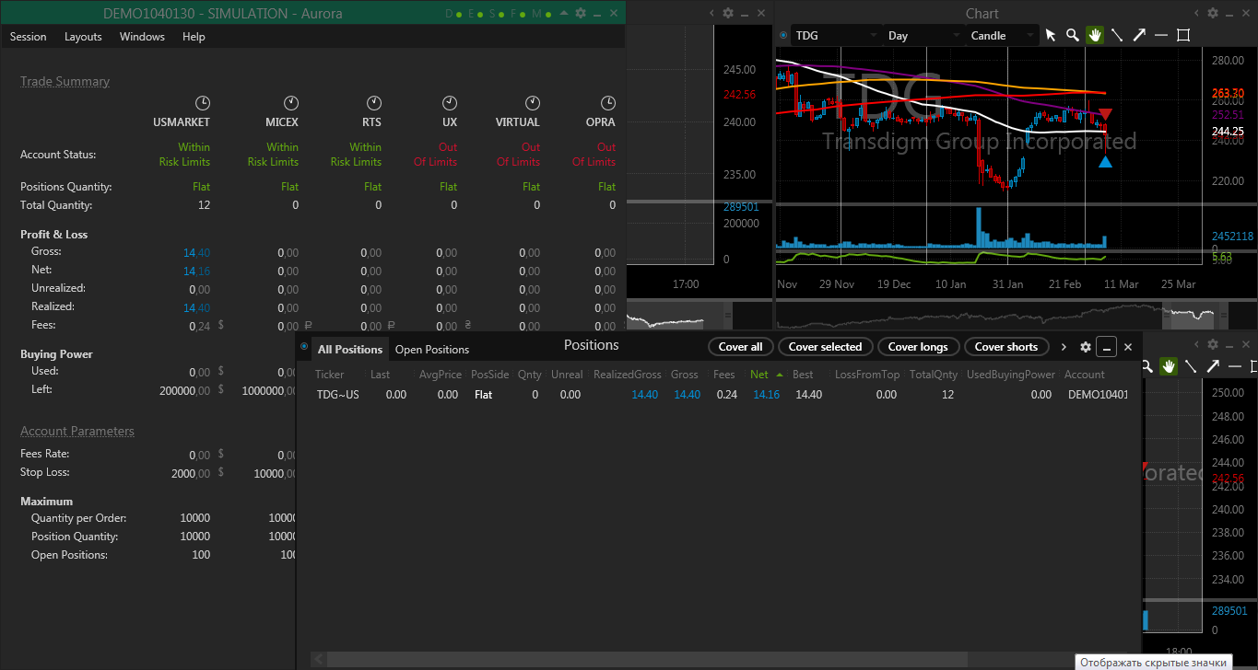
Task: Open Positions panel settings gear
Action: pos(1086,347)
